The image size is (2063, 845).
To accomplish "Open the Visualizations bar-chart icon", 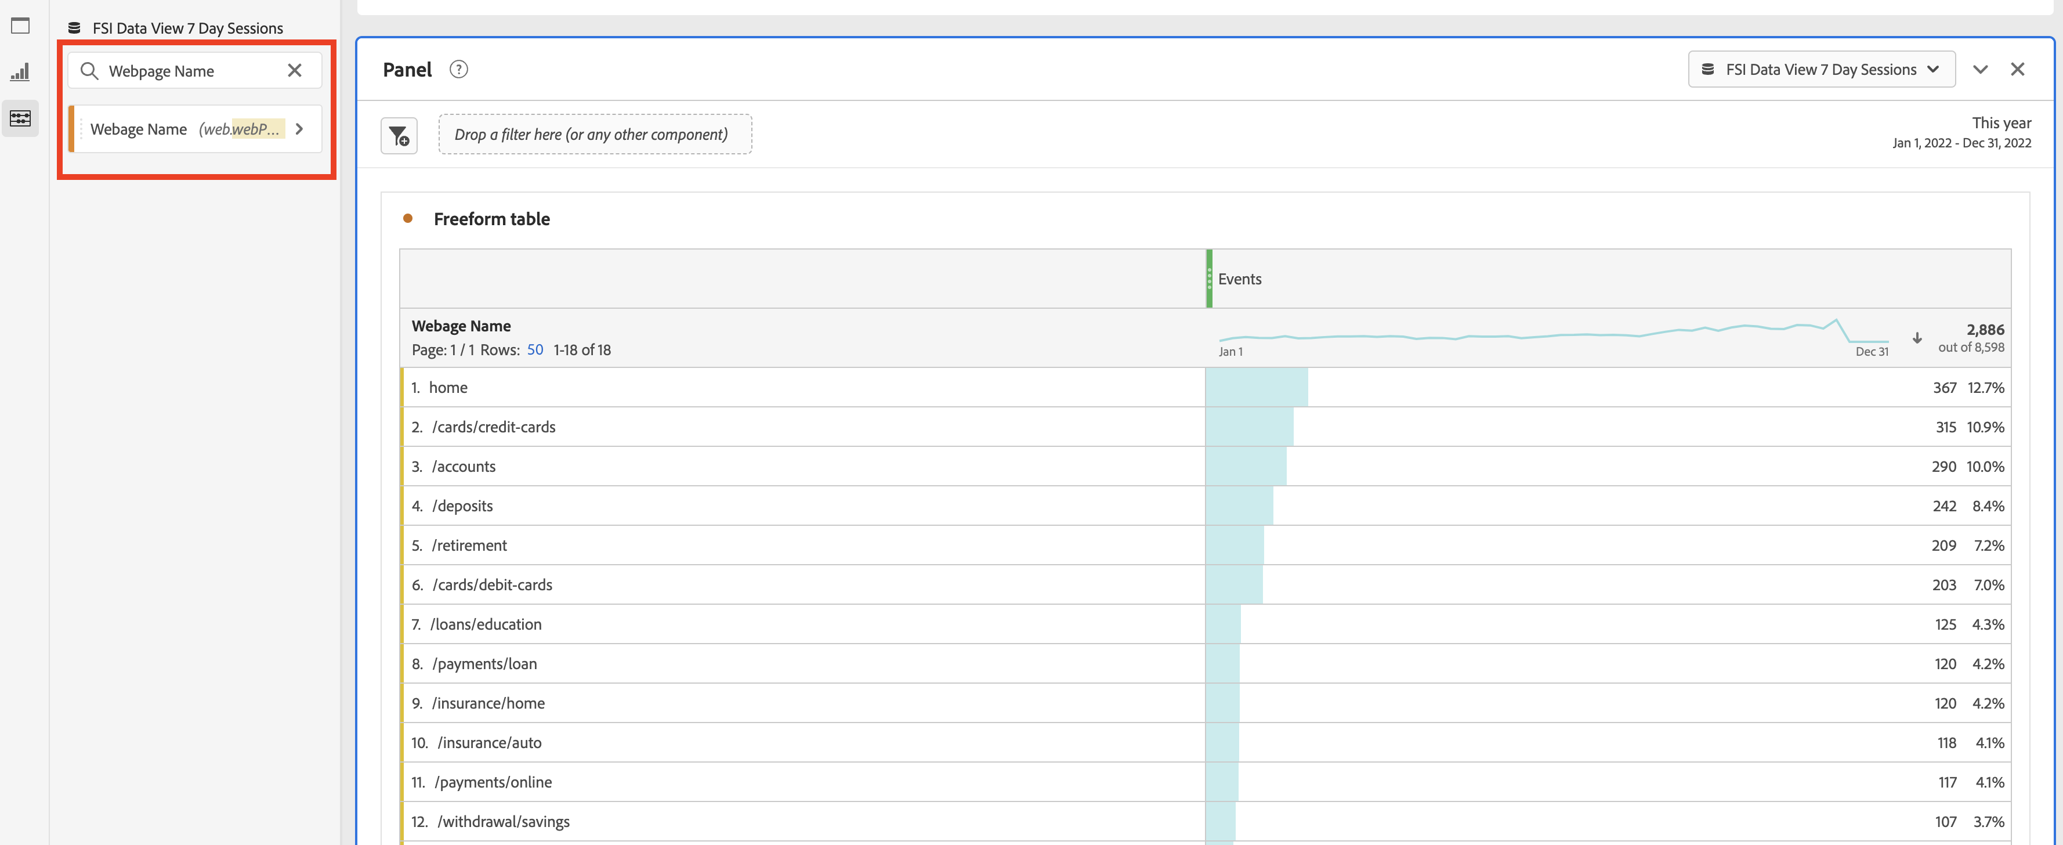I will 20,72.
